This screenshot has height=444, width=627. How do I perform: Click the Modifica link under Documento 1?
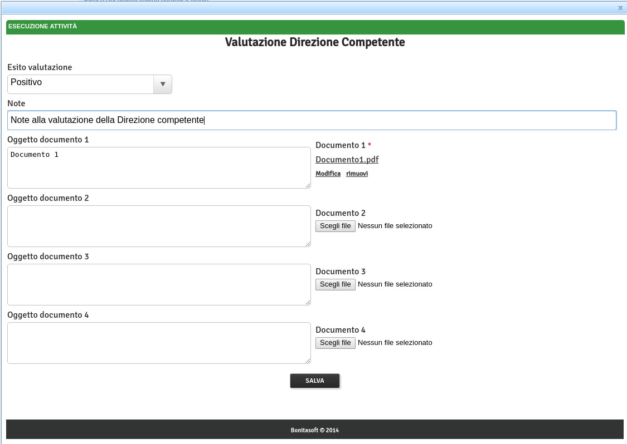[x=328, y=174]
